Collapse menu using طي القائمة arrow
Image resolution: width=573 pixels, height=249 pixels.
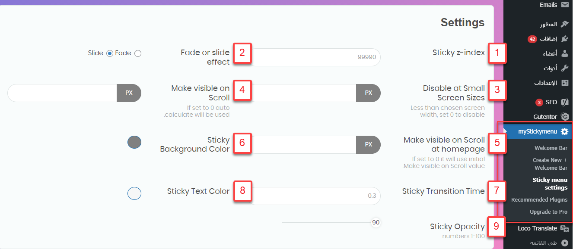point(565,243)
